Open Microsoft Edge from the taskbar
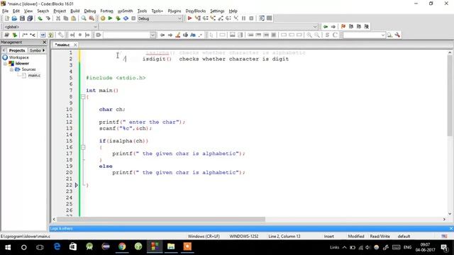The height and width of the screenshot is (255, 454). pos(57,246)
